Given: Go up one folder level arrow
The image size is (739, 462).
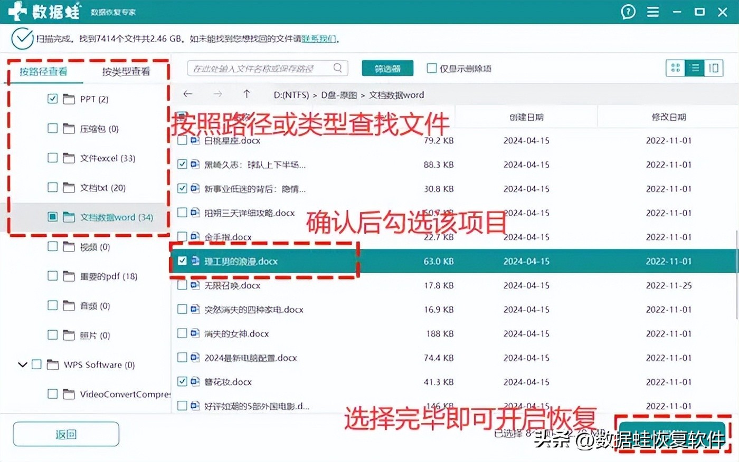Looking at the screenshot, I should point(247,94).
